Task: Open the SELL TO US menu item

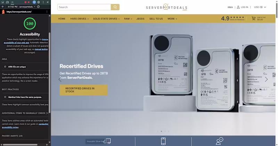Action: click(x=156, y=19)
